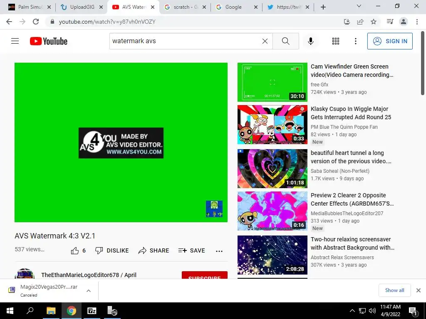Open File Explorer from taskbar
Viewport: 426px width, 319px height.
[x=51, y=311]
